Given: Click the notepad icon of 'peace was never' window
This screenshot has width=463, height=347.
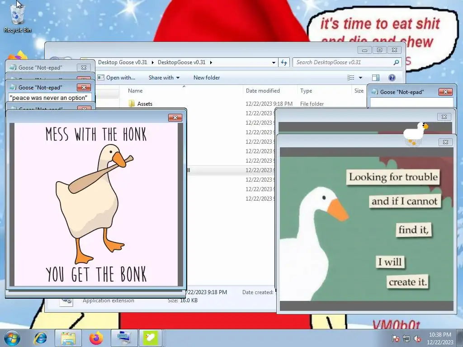Looking at the screenshot, I should pos(13,87).
